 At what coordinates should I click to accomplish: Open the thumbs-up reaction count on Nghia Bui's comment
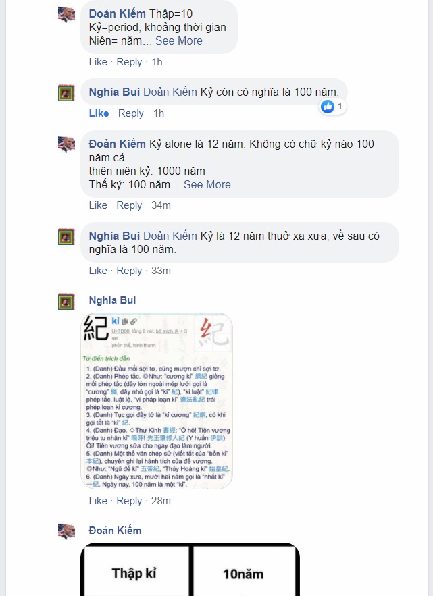332,107
